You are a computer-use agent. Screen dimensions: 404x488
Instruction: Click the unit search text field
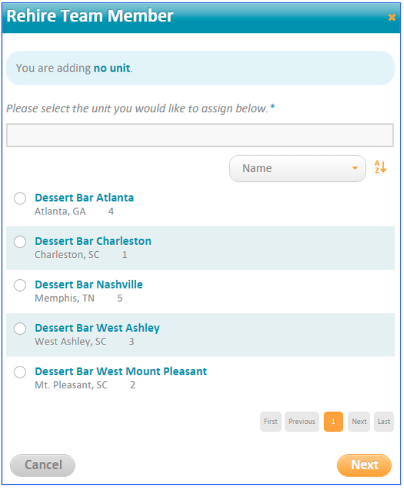pos(200,135)
